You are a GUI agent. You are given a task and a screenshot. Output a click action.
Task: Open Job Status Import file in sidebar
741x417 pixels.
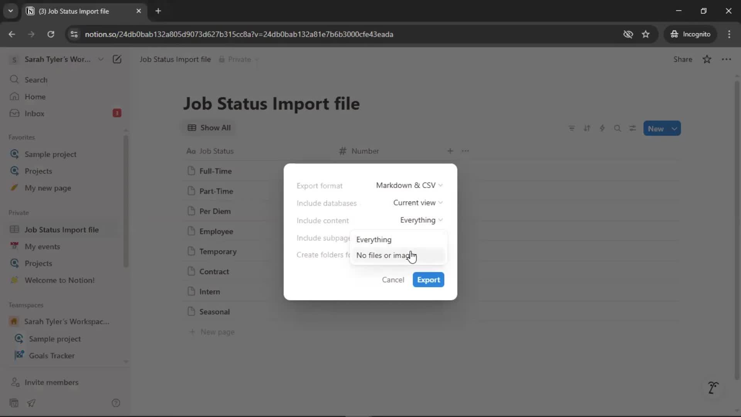66,230
